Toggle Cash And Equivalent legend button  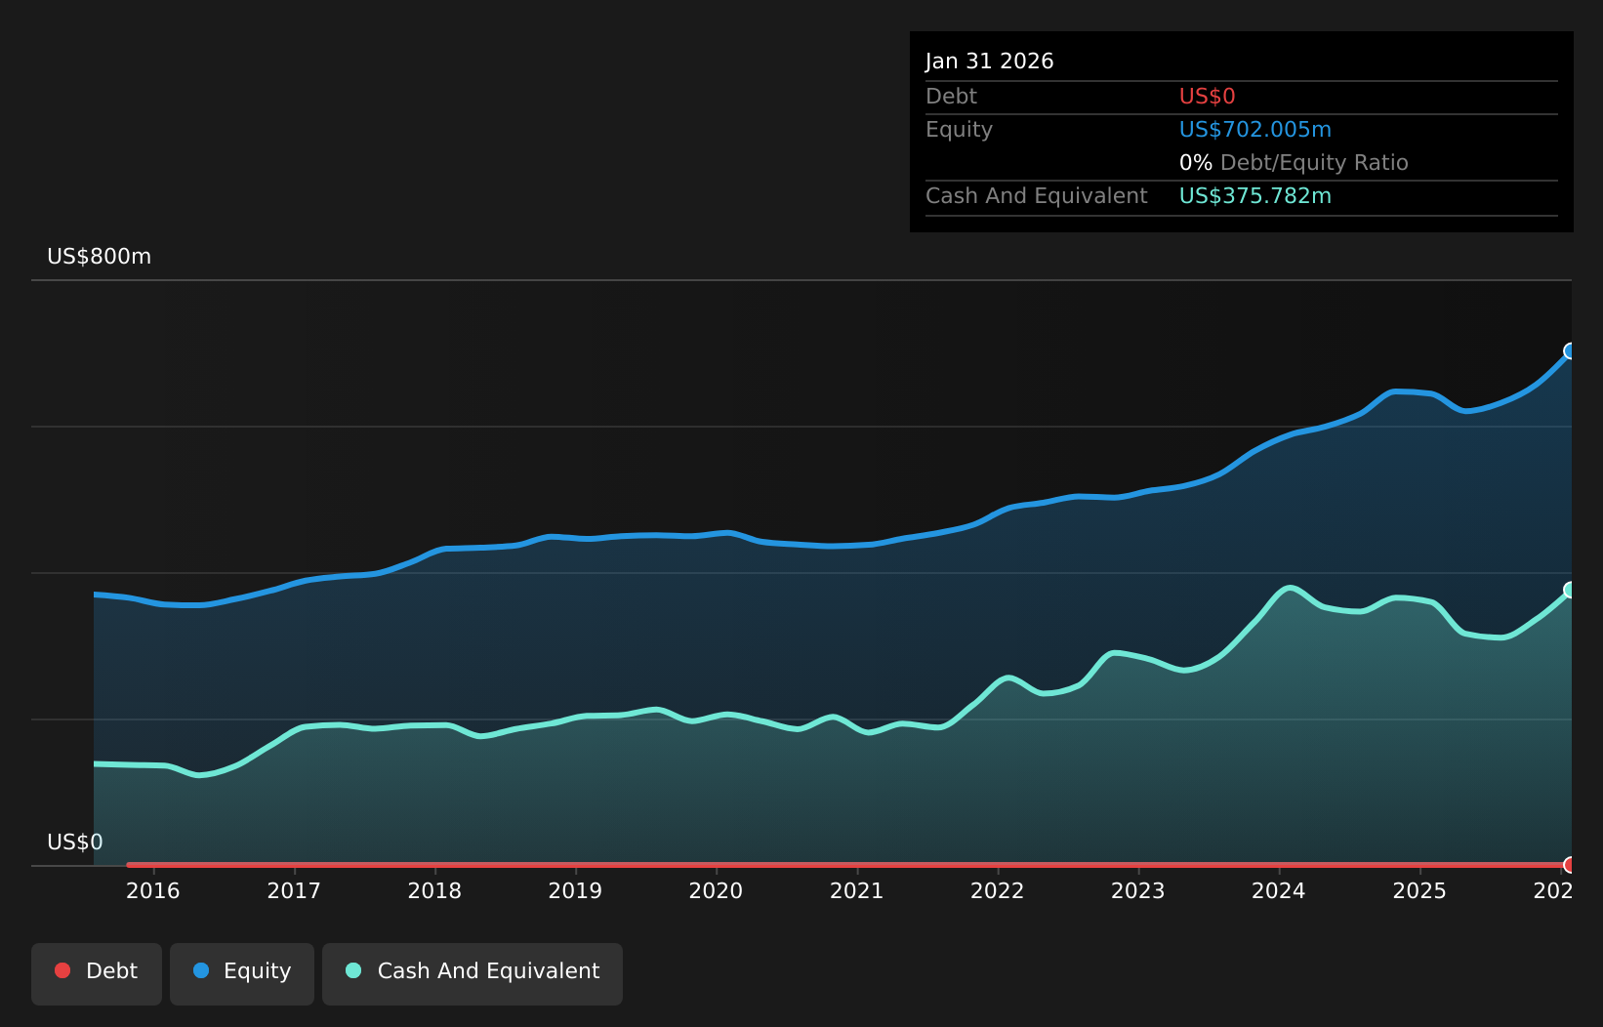coord(473,973)
